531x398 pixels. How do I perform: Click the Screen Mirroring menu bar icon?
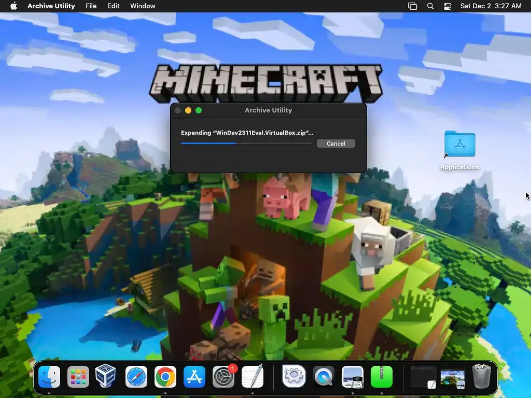(412, 6)
